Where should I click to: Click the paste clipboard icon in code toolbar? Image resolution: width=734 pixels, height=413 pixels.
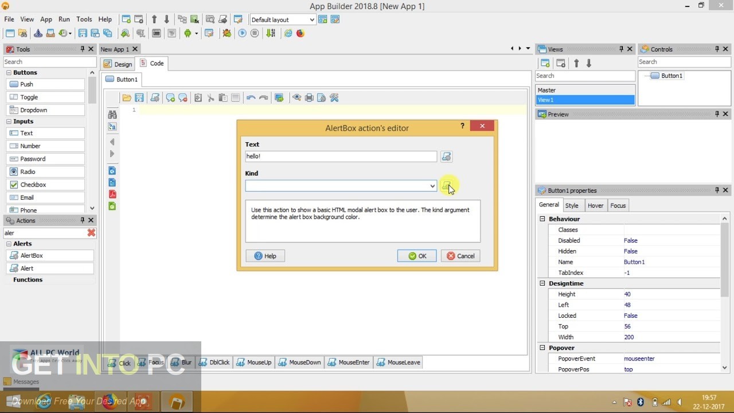coord(223,98)
